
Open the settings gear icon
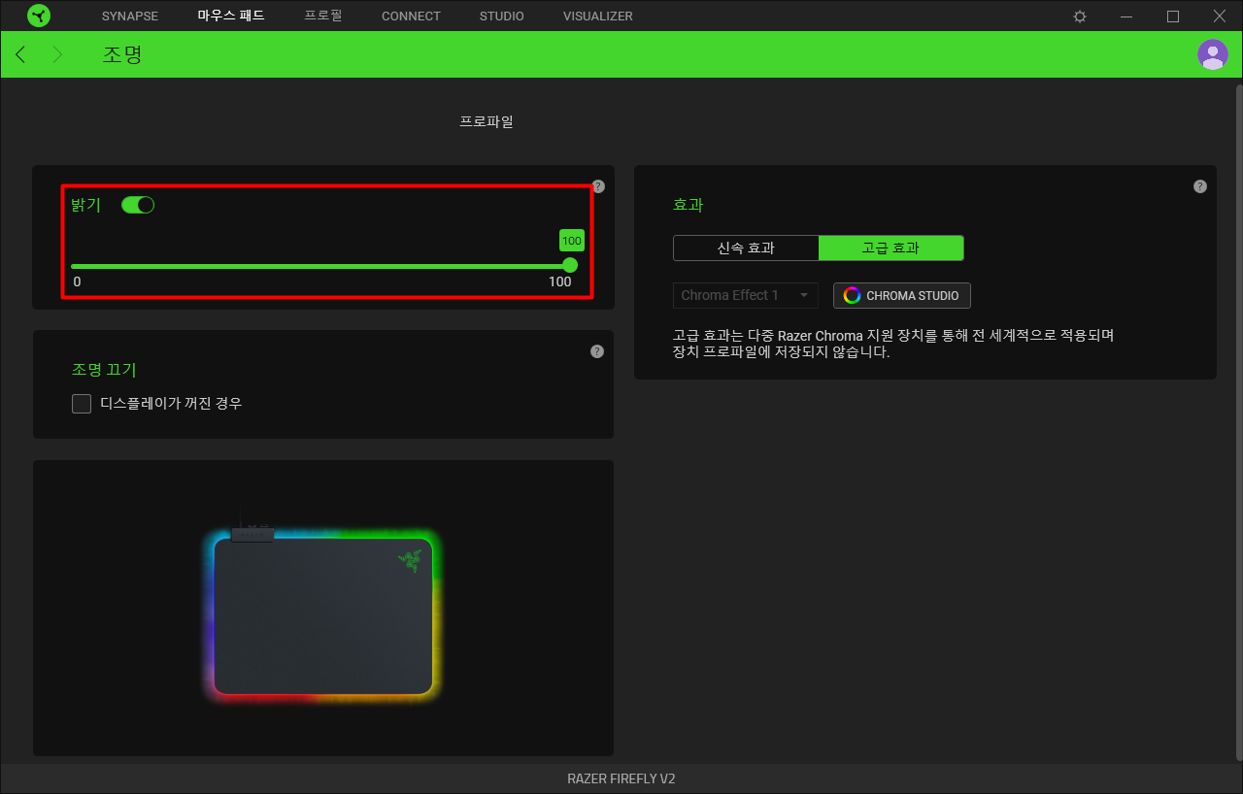(x=1080, y=17)
